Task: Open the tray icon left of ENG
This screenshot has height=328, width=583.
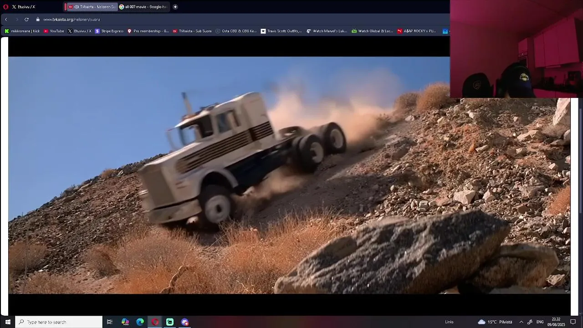Action: coord(530,322)
